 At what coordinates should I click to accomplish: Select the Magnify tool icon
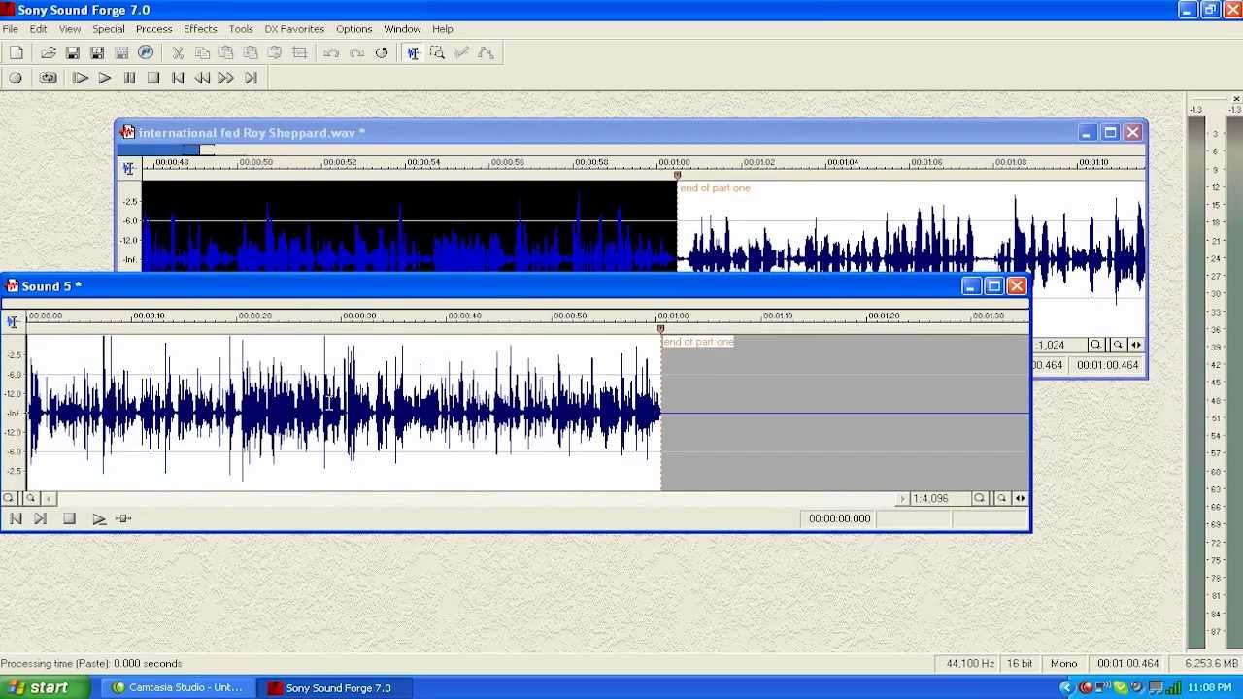click(437, 53)
